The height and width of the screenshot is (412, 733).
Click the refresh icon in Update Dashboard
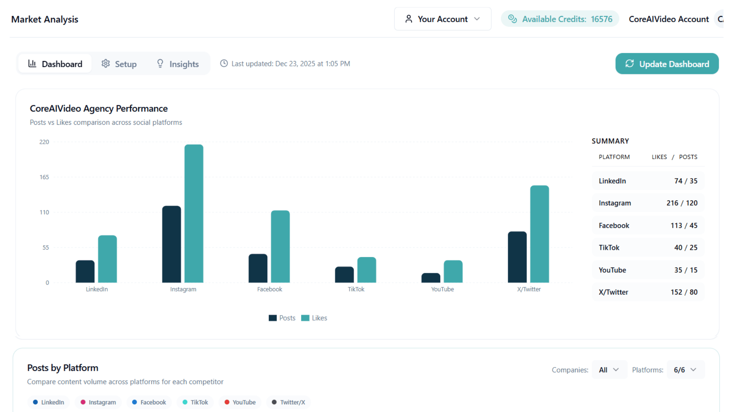630,64
